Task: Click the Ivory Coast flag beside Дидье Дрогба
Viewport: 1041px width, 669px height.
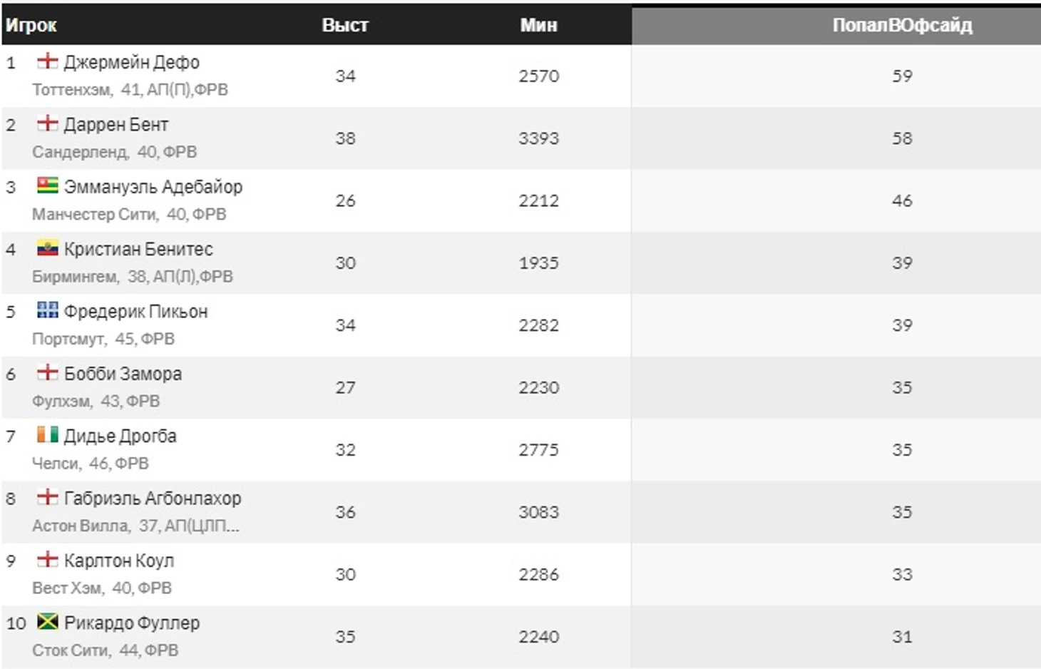Action: [47, 435]
